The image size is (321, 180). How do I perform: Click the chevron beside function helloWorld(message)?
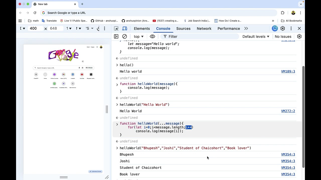tap(117, 85)
